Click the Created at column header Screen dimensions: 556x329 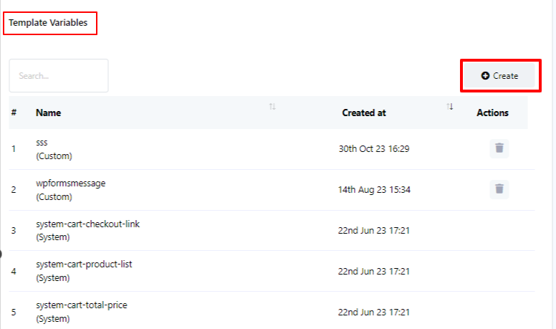(364, 113)
